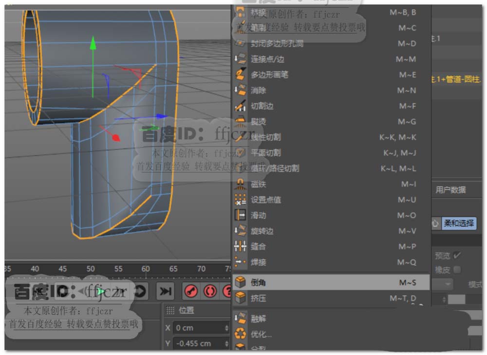This screenshot has width=487, height=355.
Task: Click the 缝合 stitch icon
Action: click(x=240, y=246)
